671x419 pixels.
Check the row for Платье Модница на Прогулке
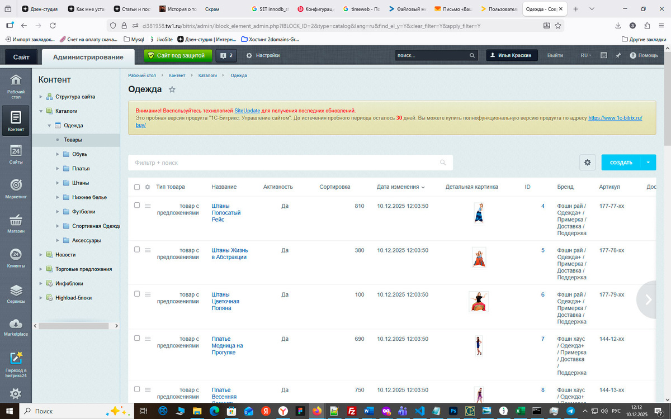point(137,338)
